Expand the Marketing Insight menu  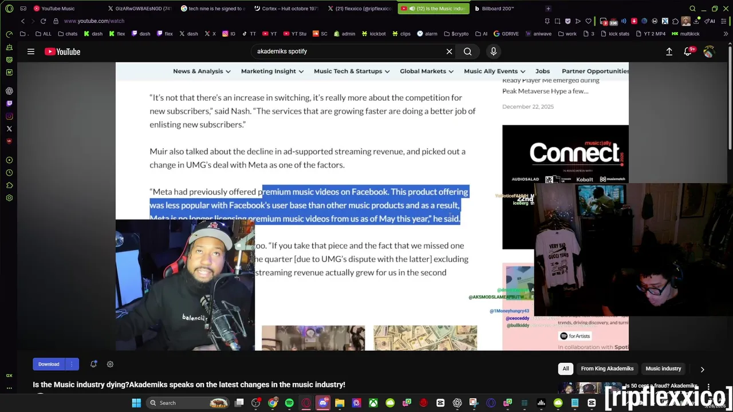(x=272, y=71)
